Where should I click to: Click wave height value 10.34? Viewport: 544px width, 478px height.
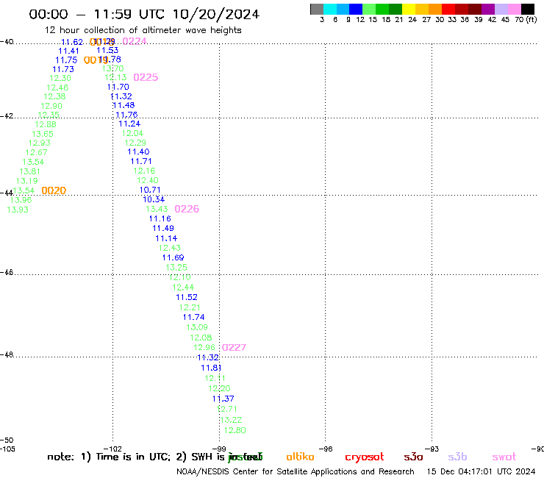pyautogui.click(x=154, y=199)
